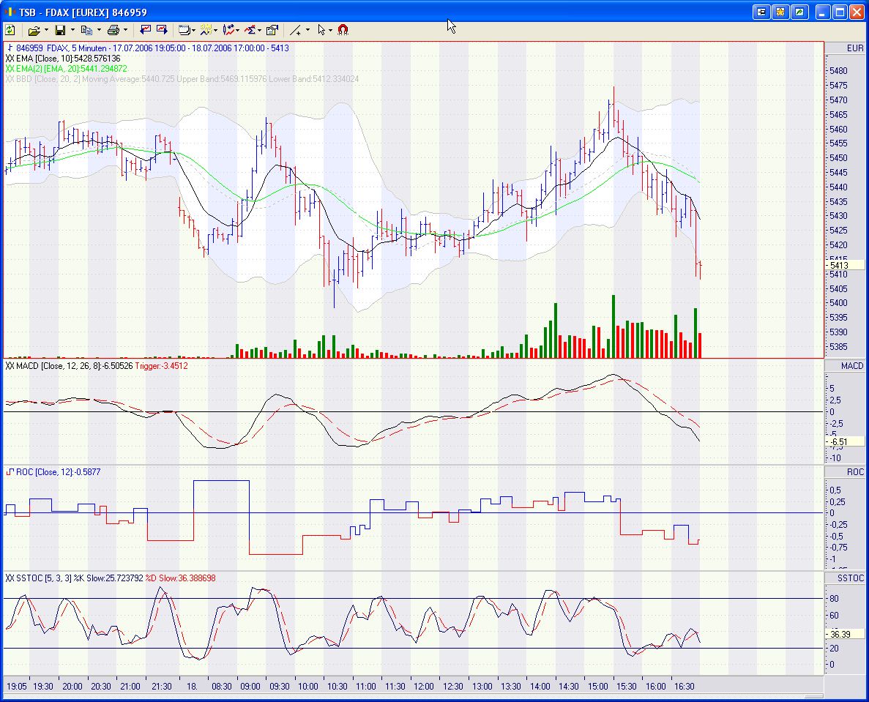Select the Copy chart icon
The height and width of the screenshot is (702, 869).
pyautogui.click(x=87, y=29)
